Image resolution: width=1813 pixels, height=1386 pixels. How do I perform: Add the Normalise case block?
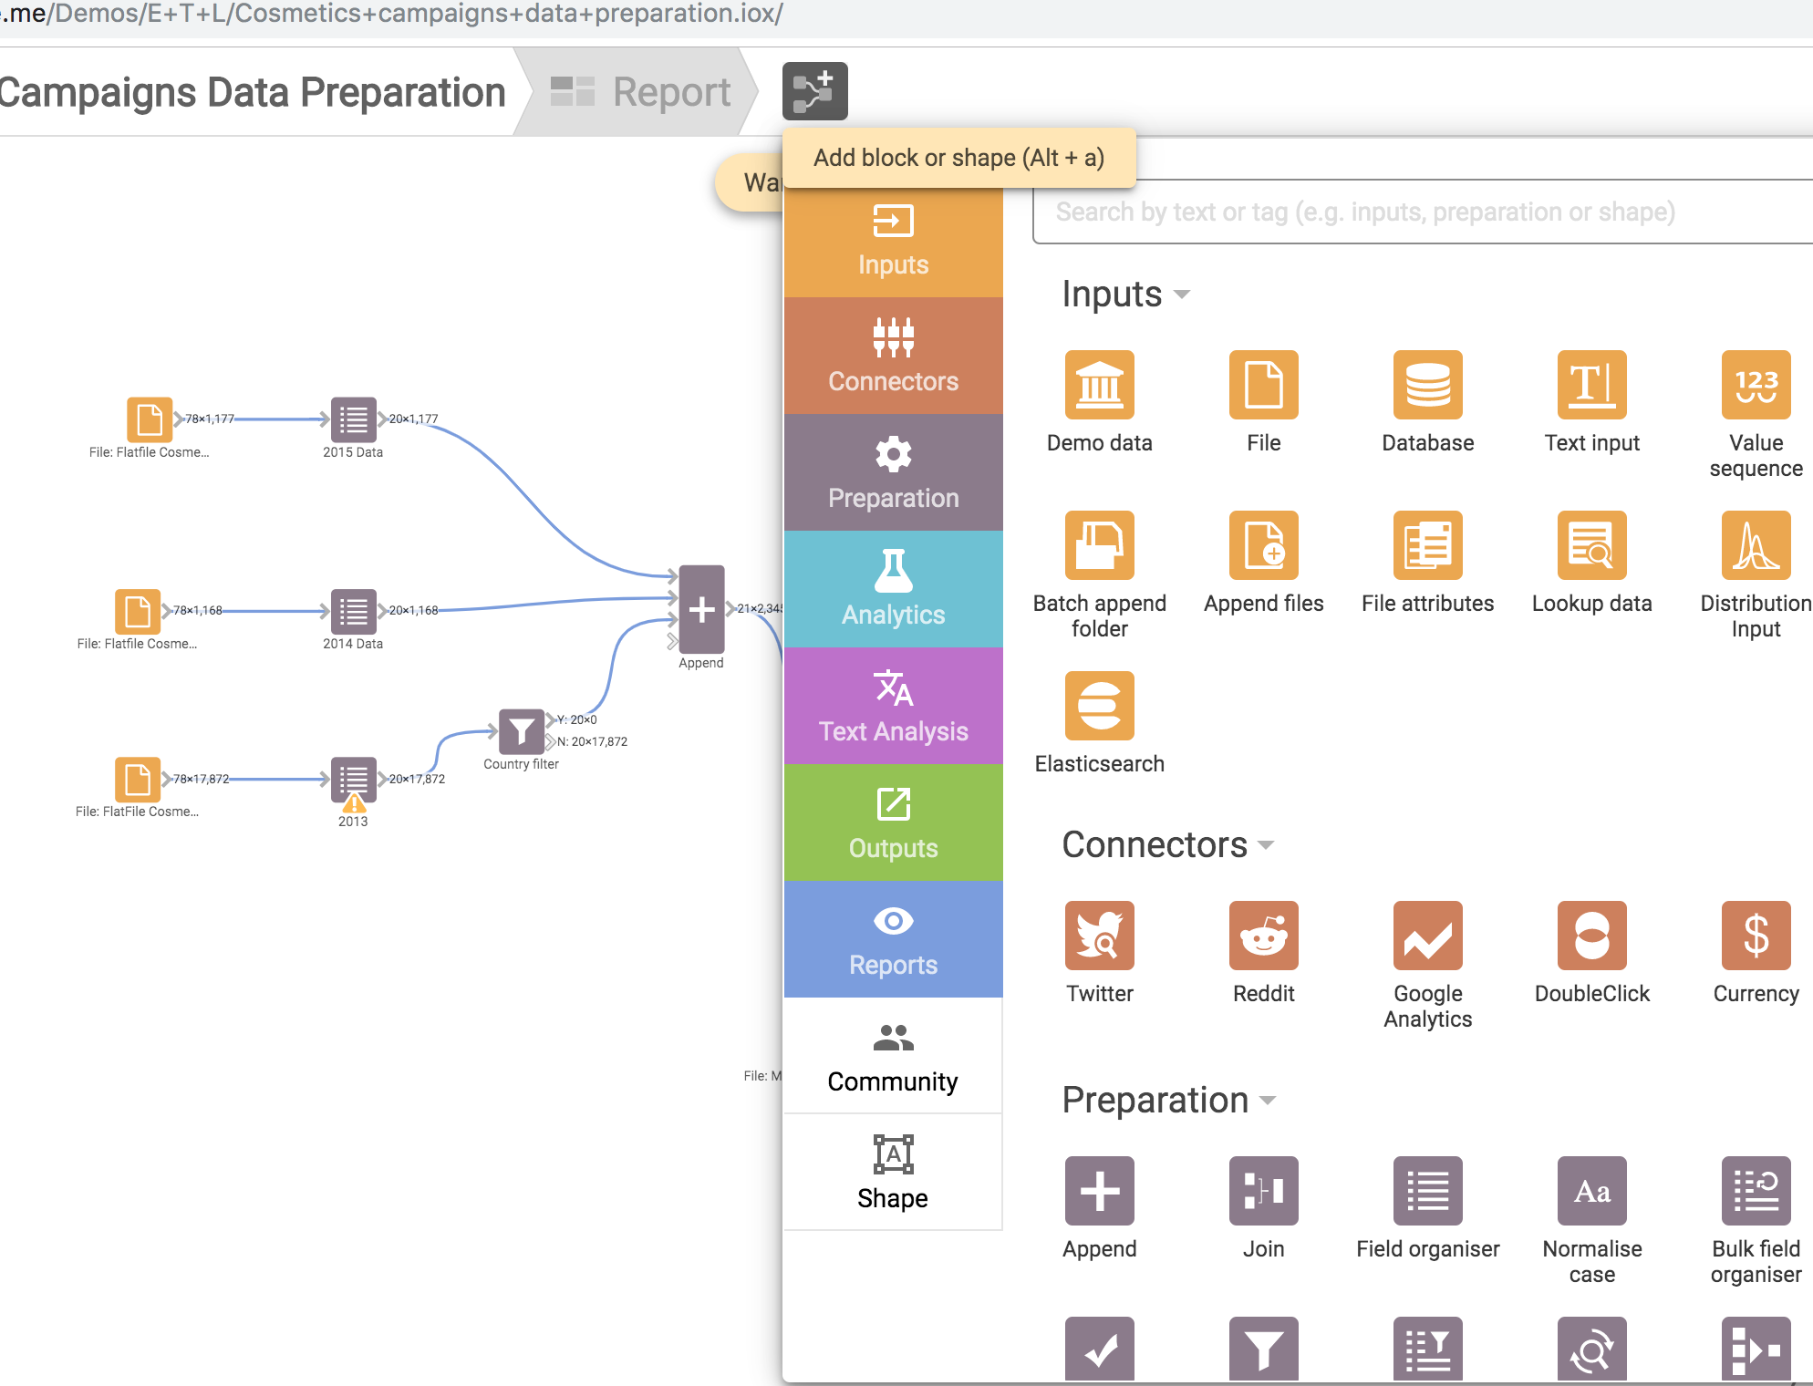1590,1193
